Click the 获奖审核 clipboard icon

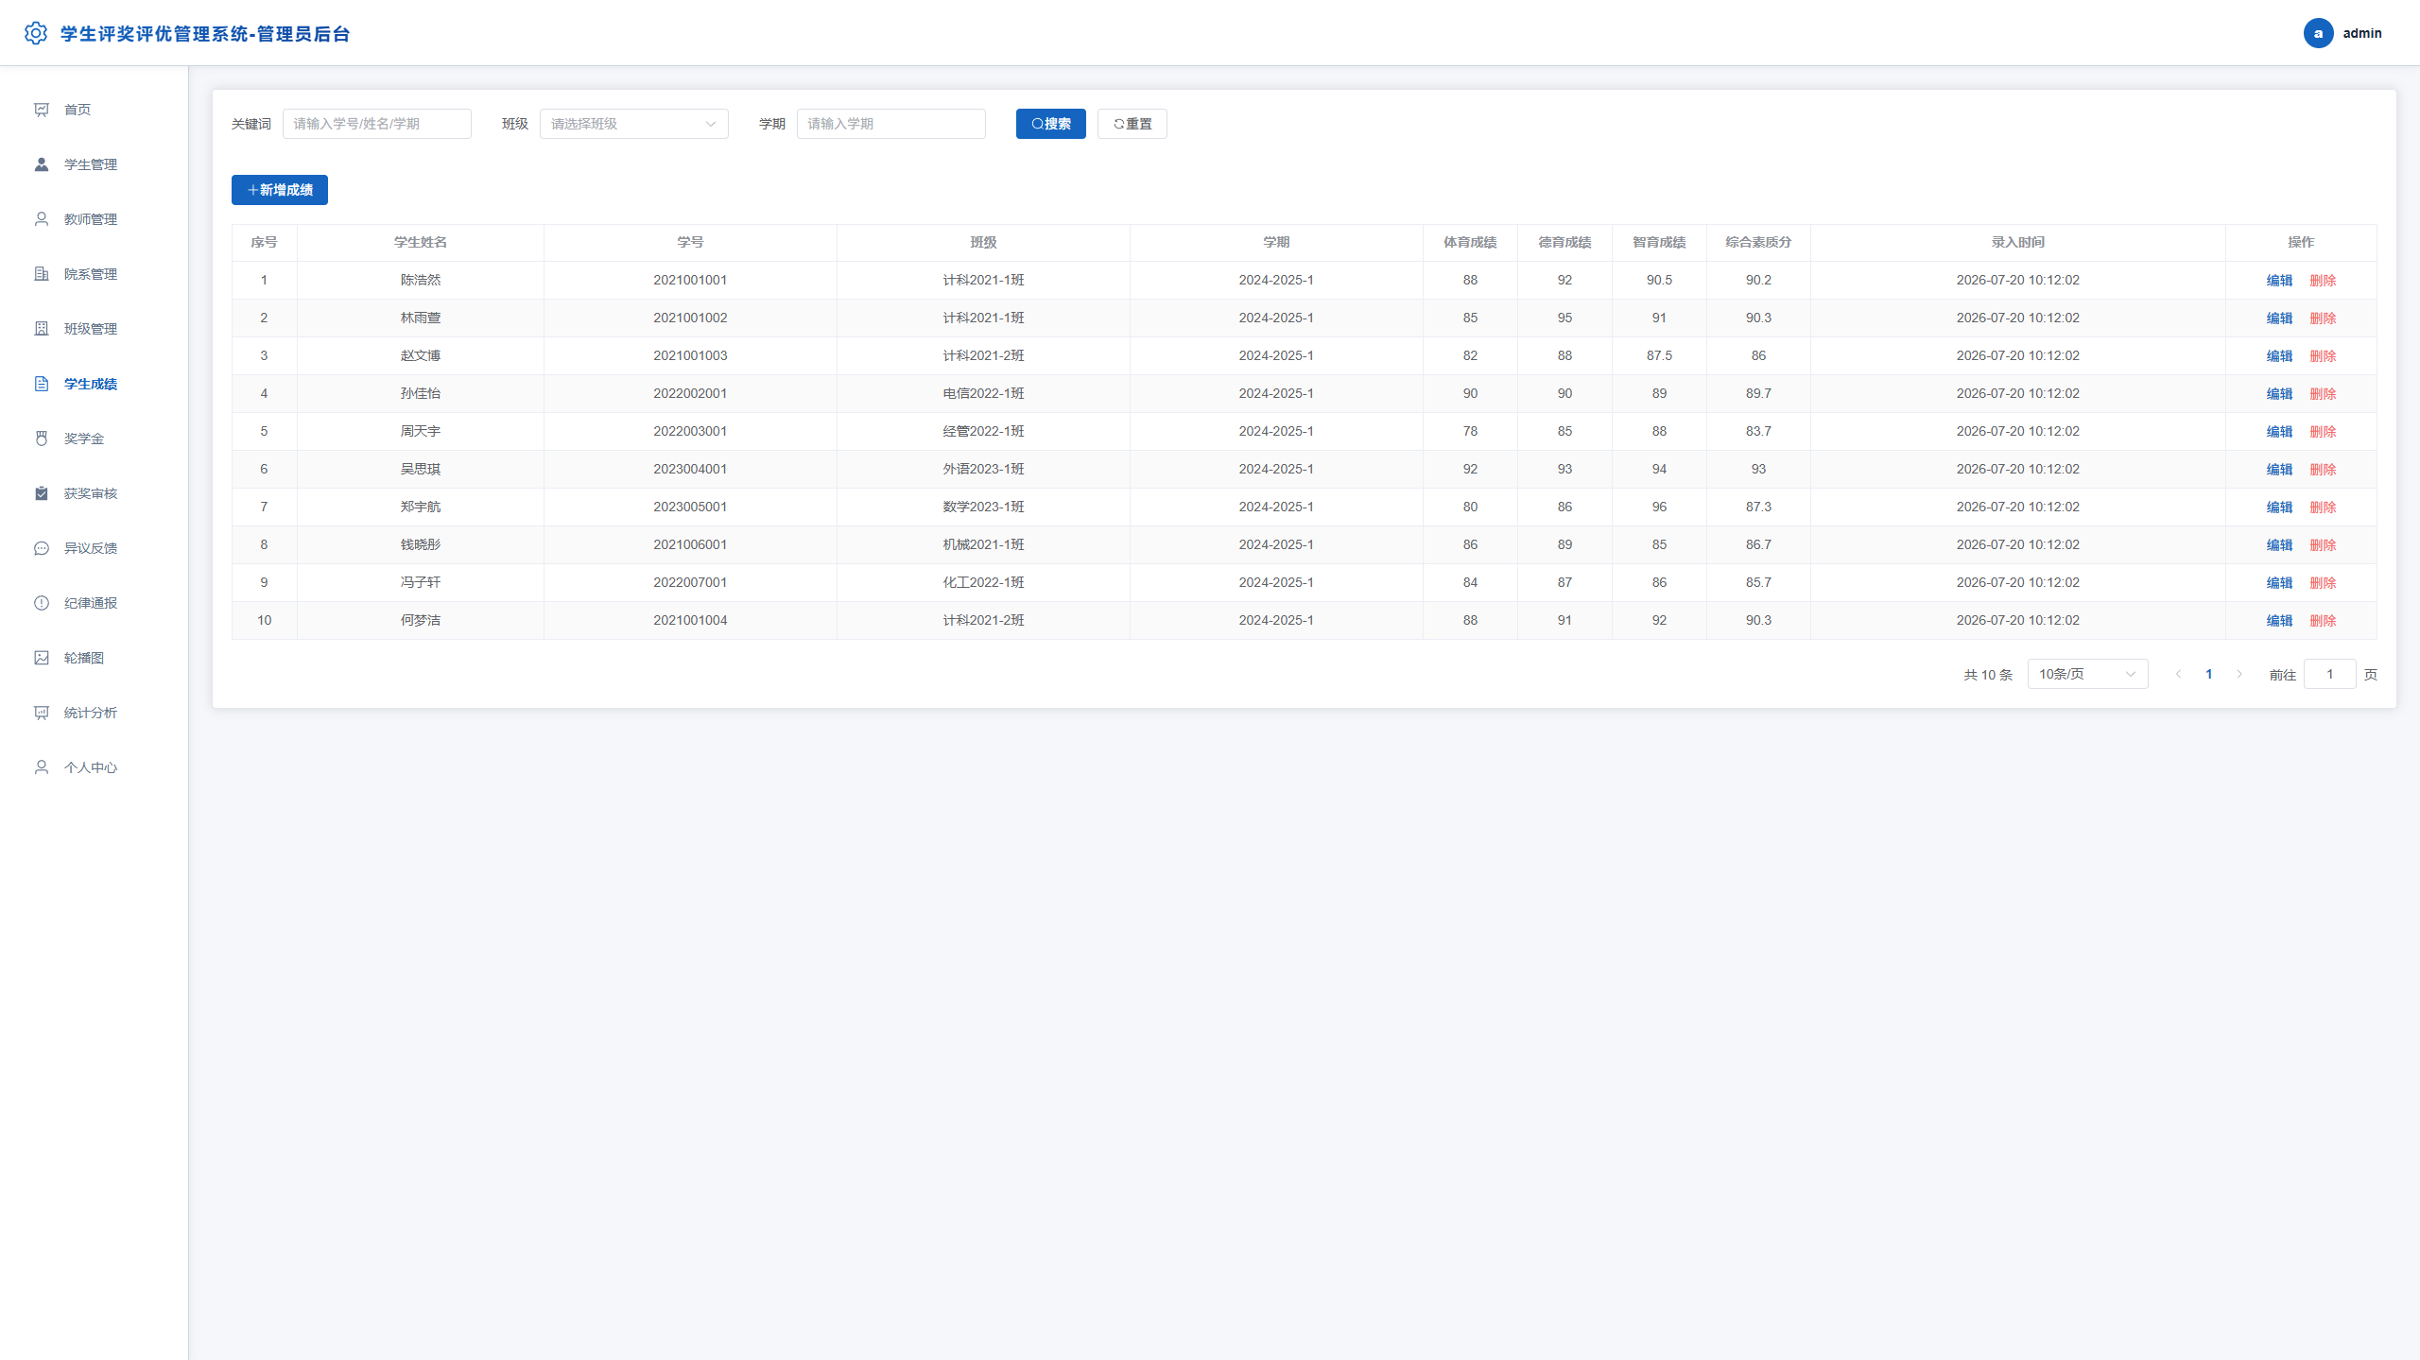click(x=42, y=493)
